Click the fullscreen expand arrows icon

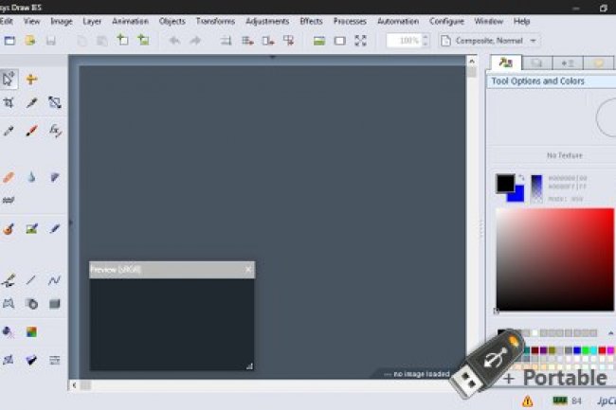pyautogui.click(x=360, y=41)
